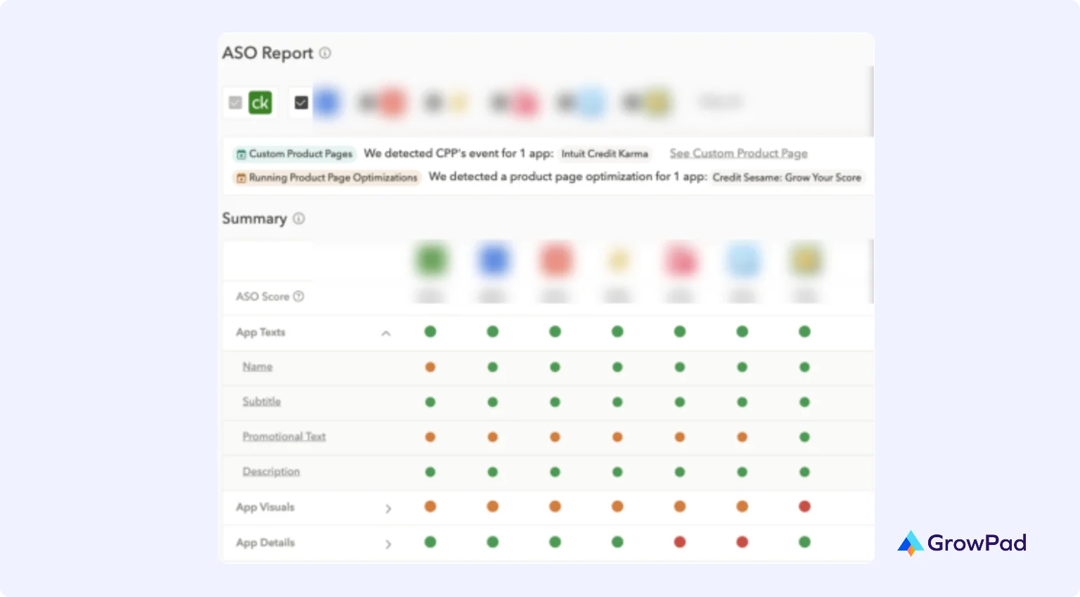This screenshot has width=1080, height=597.
Task: Open the ASO Score help icon
Action: click(x=299, y=296)
